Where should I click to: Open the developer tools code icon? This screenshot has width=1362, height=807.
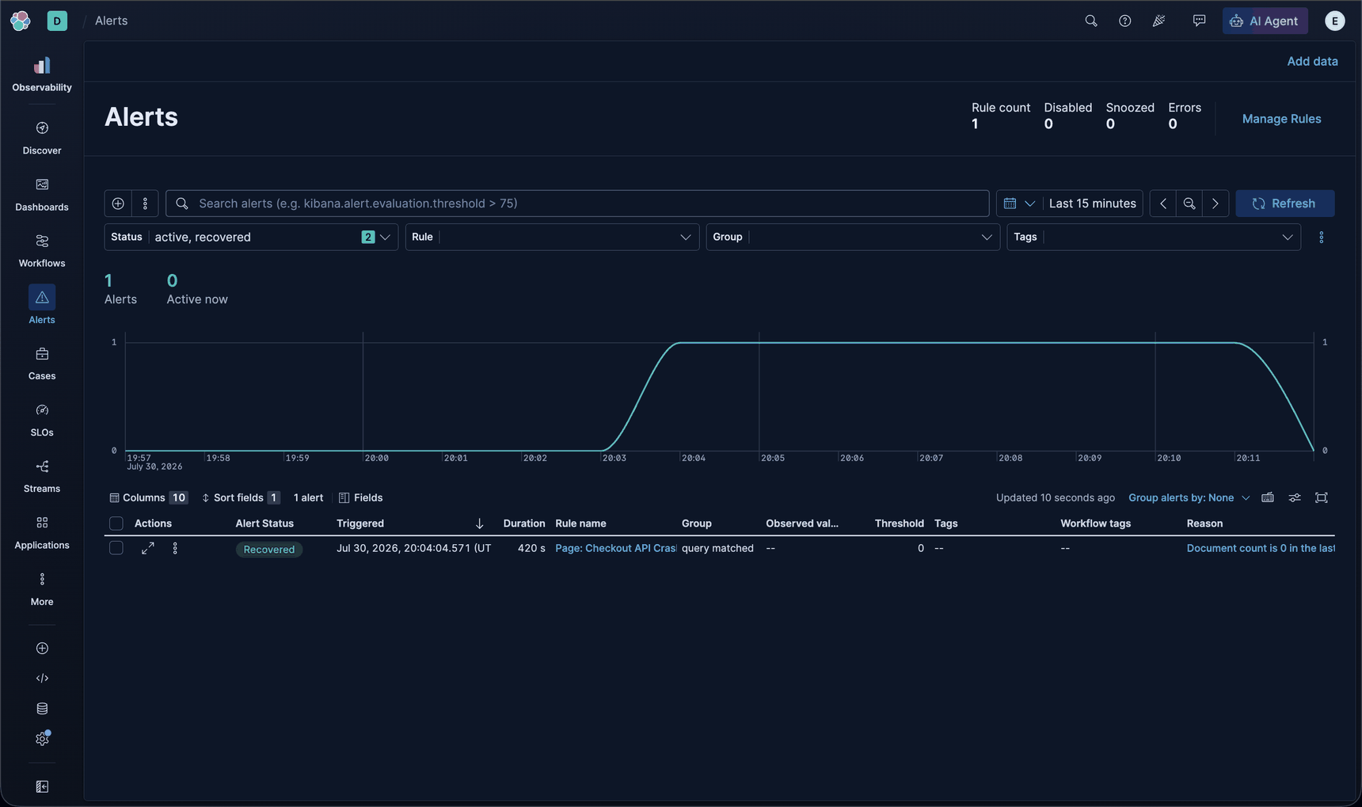pos(42,678)
